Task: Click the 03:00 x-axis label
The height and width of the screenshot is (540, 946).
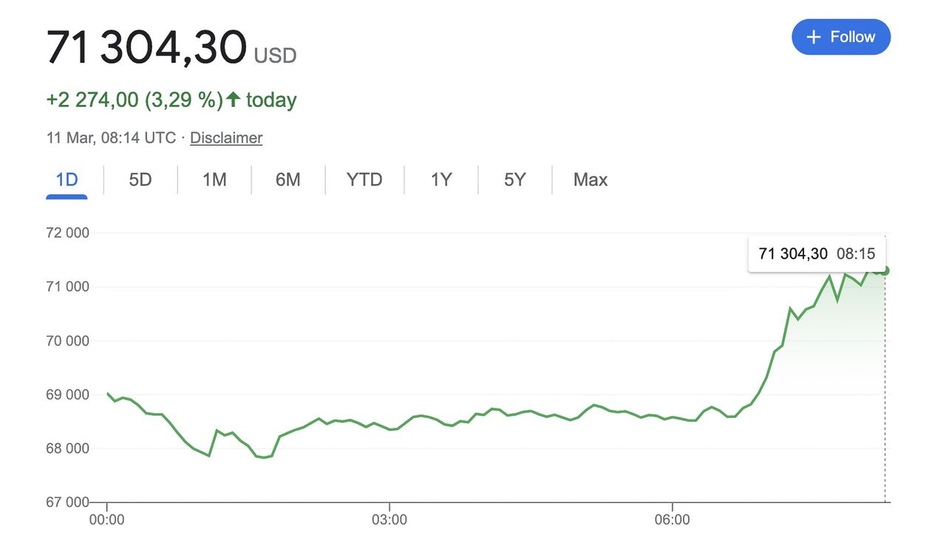Action: (x=389, y=519)
